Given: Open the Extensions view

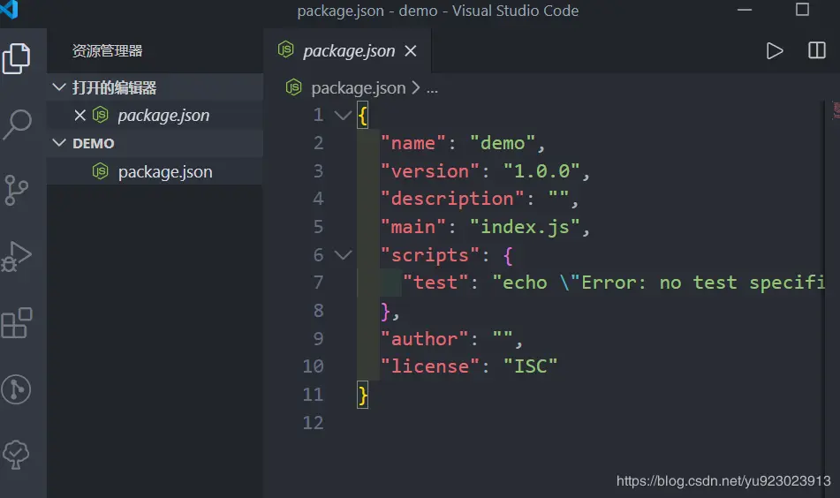Looking at the screenshot, I should [17, 323].
